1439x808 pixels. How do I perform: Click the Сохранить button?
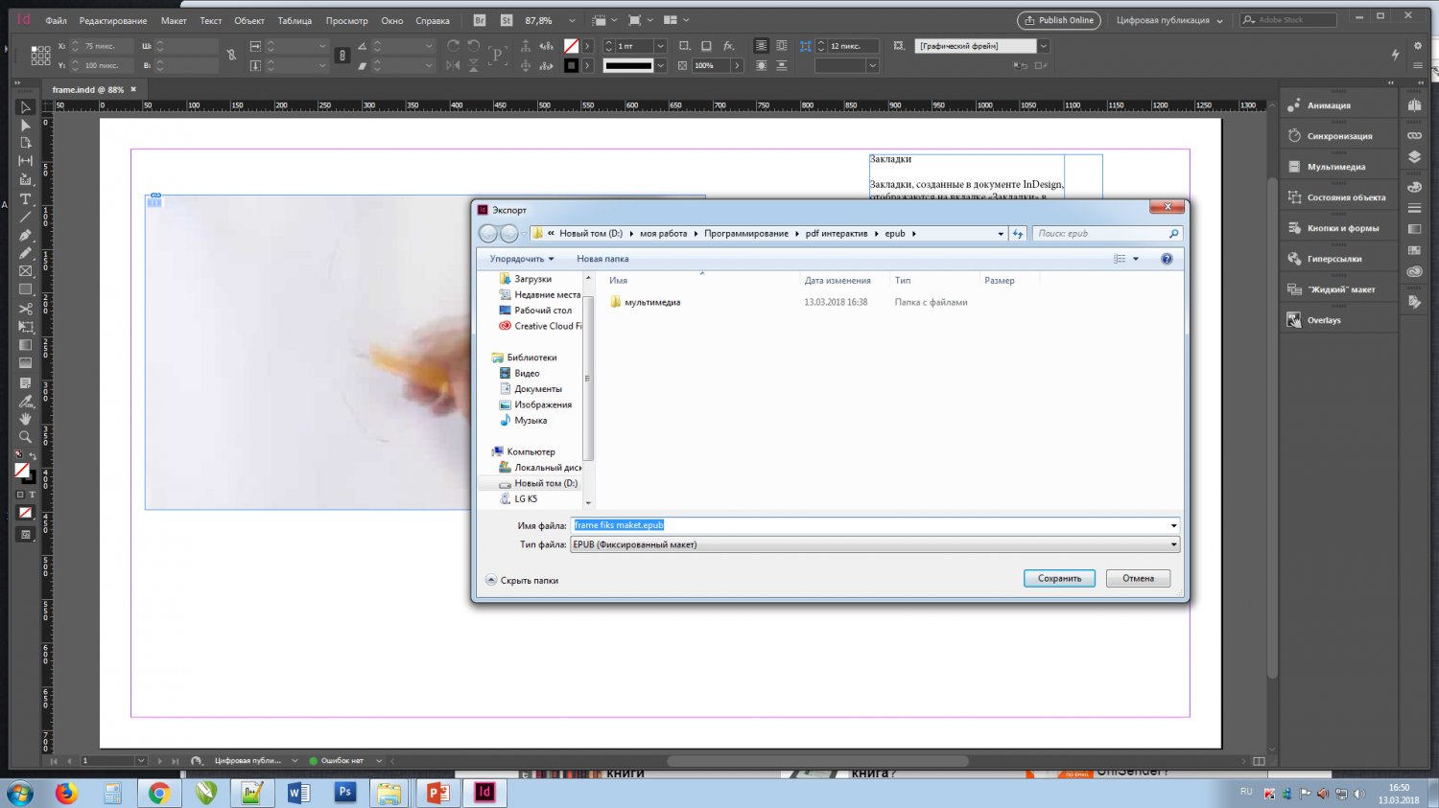click(1059, 578)
